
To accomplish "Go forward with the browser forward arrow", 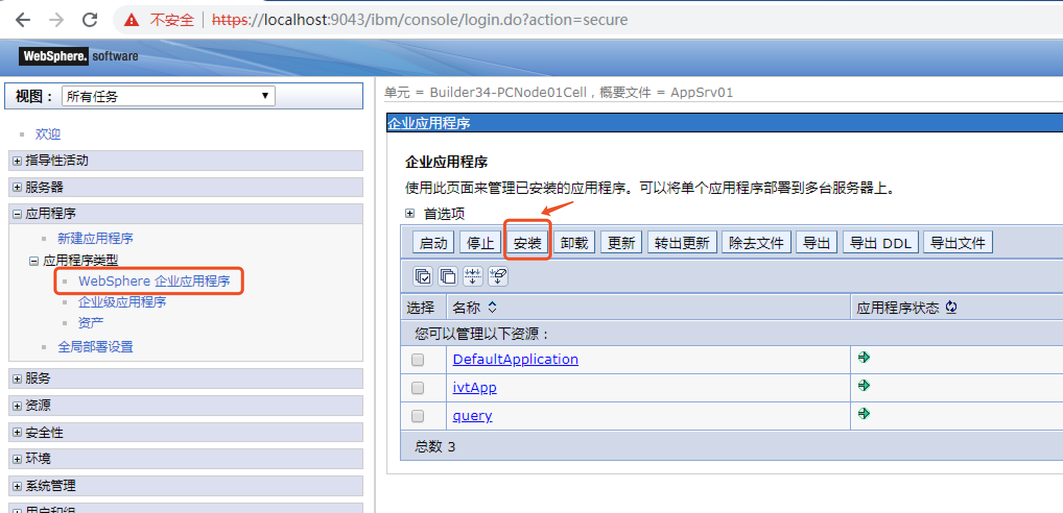I will [56, 20].
